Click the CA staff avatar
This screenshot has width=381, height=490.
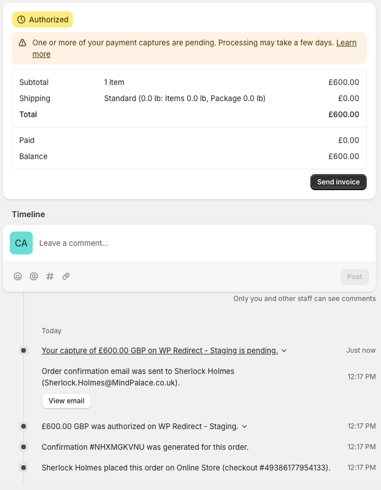pyautogui.click(x=21, y=243)
